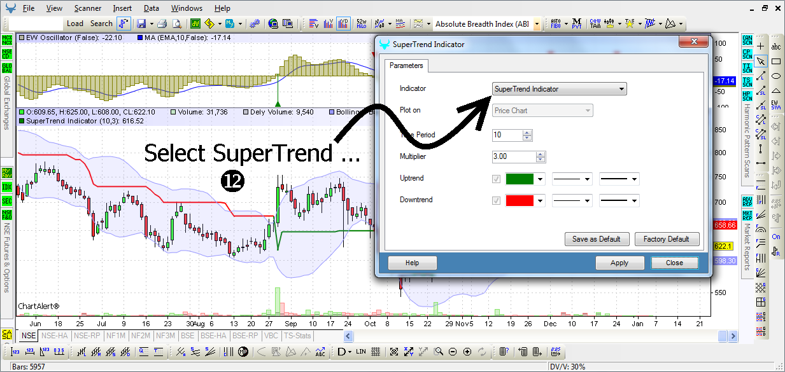Click the HP SCN scan icon on right
The image size is (785, 372).
pos(747,95)
